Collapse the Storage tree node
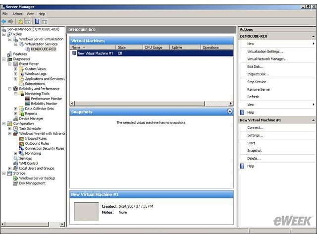This screenshot has width=317, height=238. click(x=4, y=173)
